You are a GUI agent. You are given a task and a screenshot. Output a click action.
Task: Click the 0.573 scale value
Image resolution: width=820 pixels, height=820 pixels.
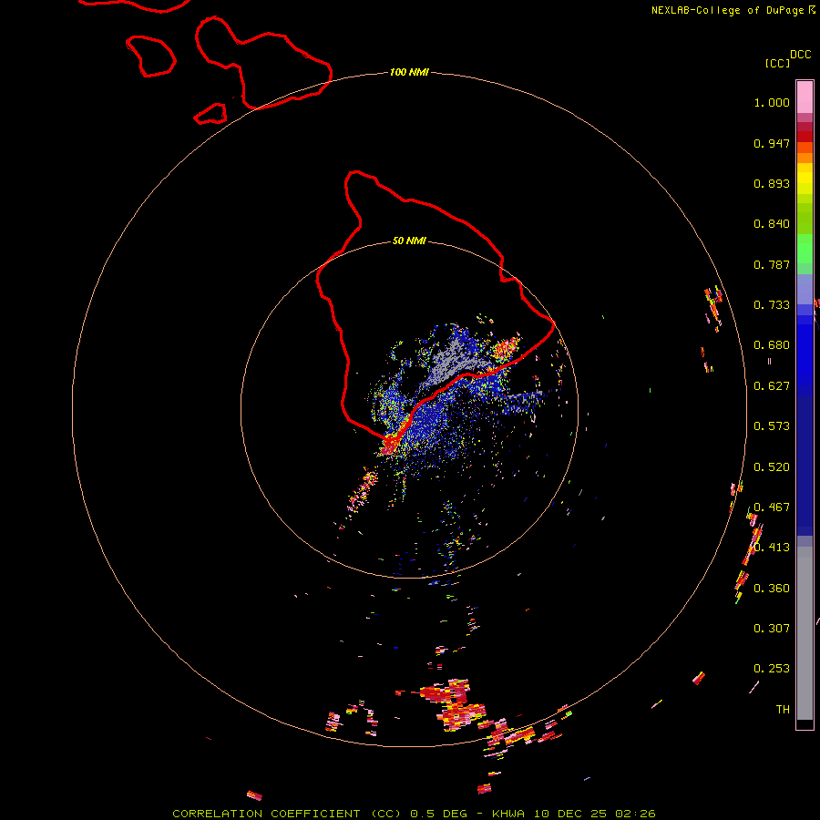772,426
